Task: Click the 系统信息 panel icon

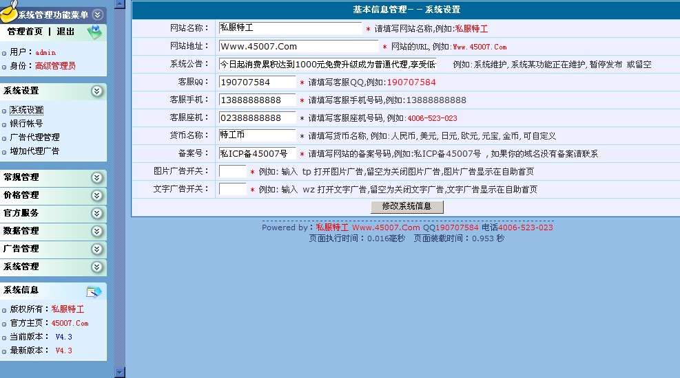Action: coord(94,291)
